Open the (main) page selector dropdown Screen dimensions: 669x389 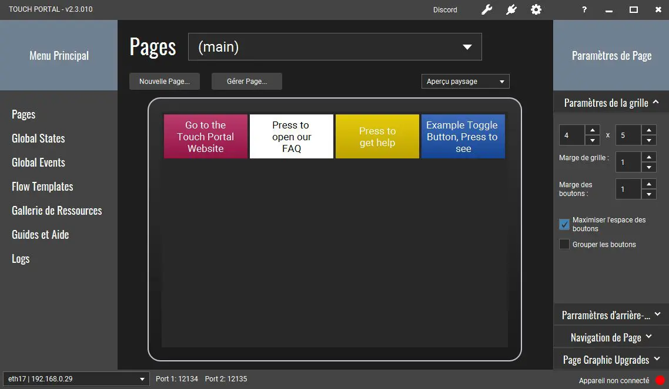tap(335, 47)
